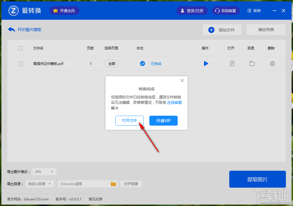This screenshot has width=293, height=206.
Task: Open the 菜单 menu
Action: click(254, 10)
